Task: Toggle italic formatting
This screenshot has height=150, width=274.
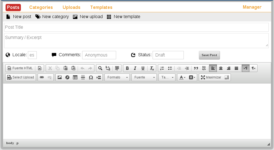Action: tap(135, 68)
